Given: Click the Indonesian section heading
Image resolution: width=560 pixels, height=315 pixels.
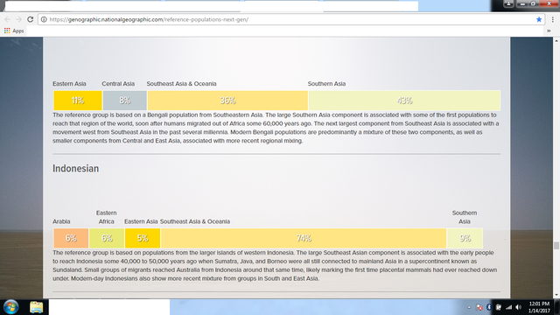Looking at the screenshot, I should [x=76, y=169].
